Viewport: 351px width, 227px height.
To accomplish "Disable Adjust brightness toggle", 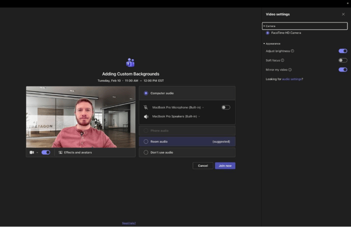I will pos(343,51).
